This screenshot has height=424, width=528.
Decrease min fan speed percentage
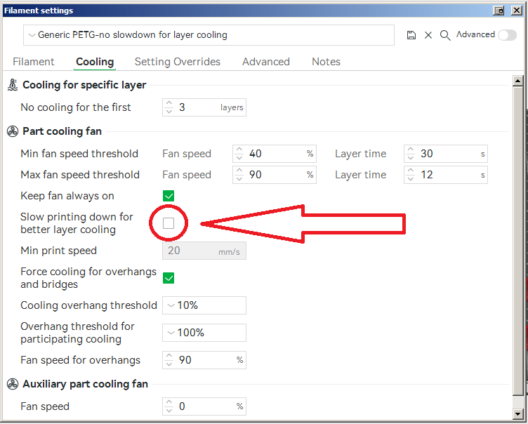tap(239, 158)
